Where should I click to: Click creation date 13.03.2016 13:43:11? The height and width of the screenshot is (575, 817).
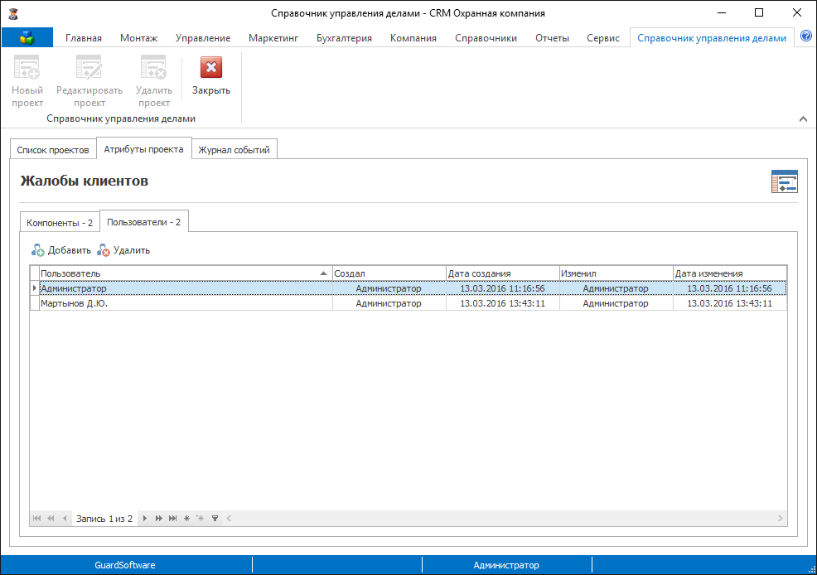(x=502, y=303)
